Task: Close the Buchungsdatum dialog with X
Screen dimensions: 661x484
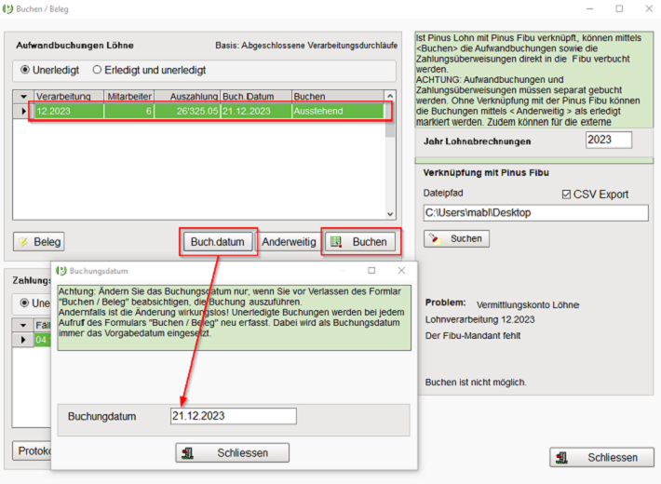Action: click(x=401, y=270)
